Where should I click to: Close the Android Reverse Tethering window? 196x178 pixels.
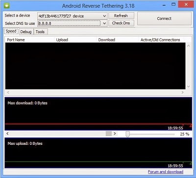pyautogui.click(x=186, y=4)
